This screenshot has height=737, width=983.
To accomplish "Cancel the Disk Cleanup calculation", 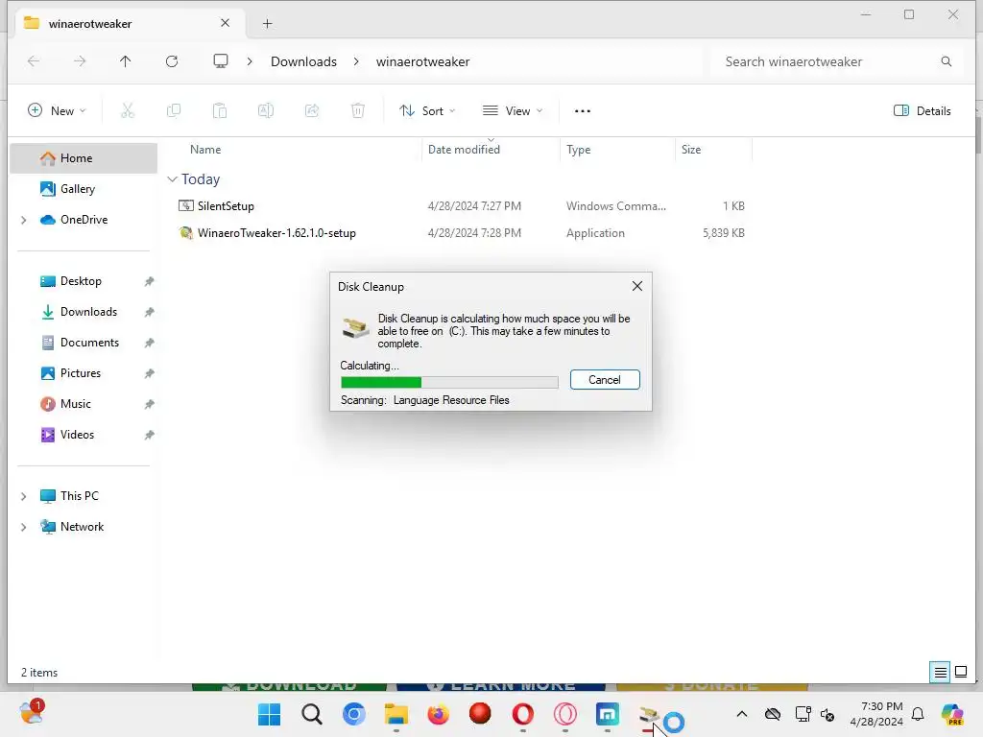I will (x=605, y=380).
